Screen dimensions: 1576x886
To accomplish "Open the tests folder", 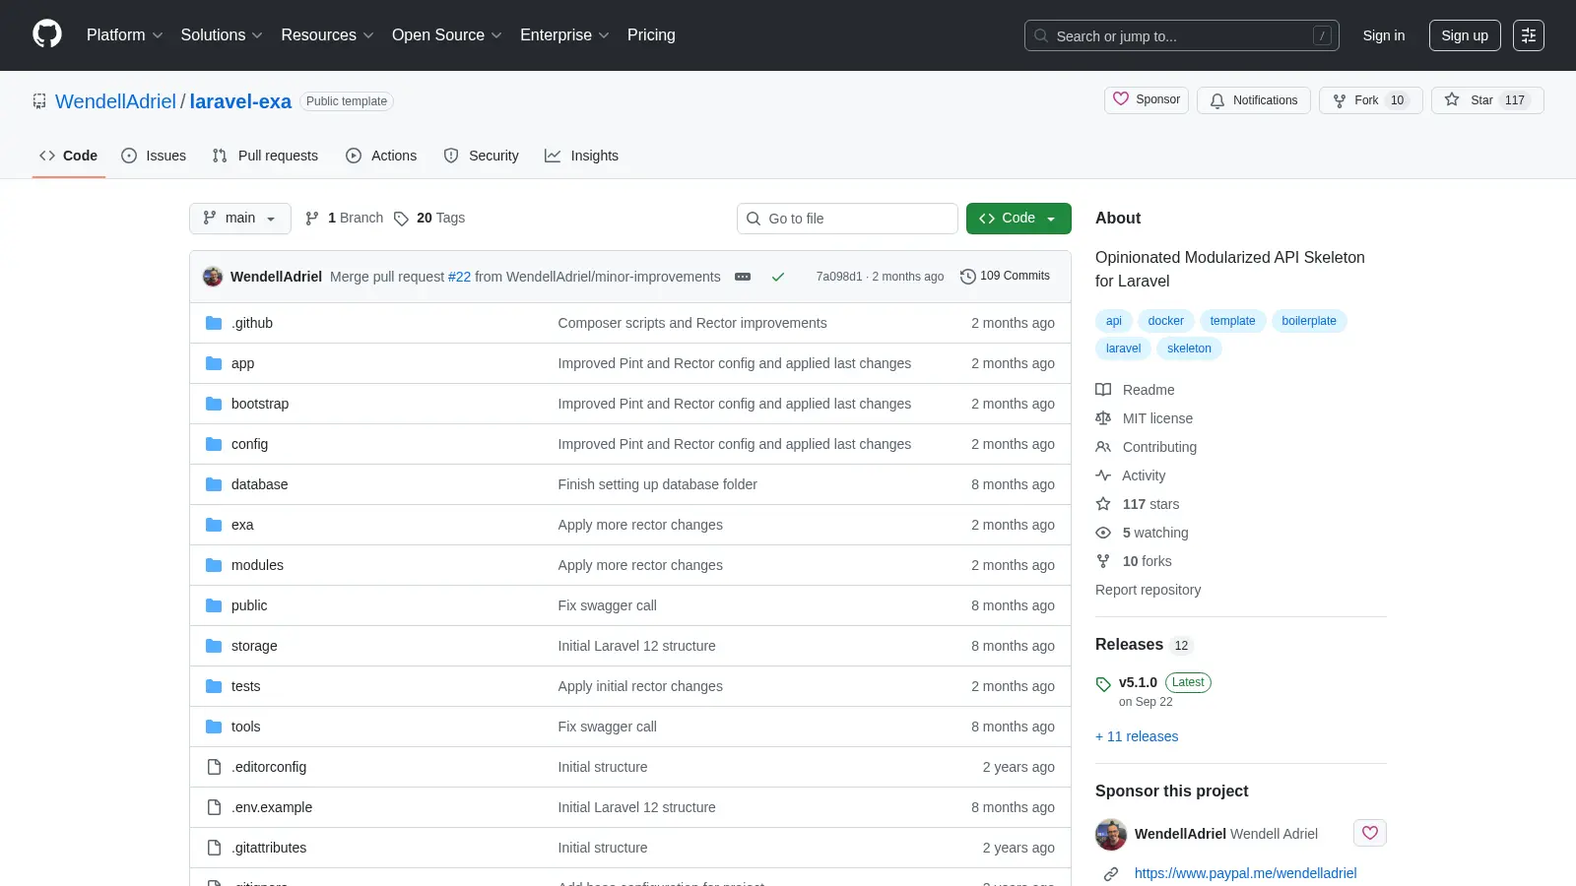I will coord(245,686).
